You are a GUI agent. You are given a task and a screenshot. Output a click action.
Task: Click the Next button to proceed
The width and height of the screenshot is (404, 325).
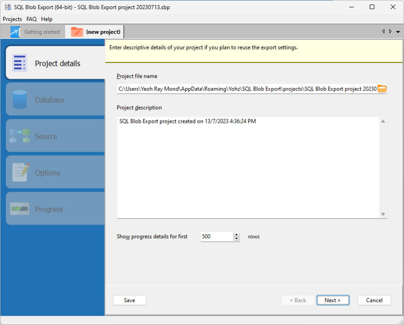pyautogui.click(x=333, y=300)
